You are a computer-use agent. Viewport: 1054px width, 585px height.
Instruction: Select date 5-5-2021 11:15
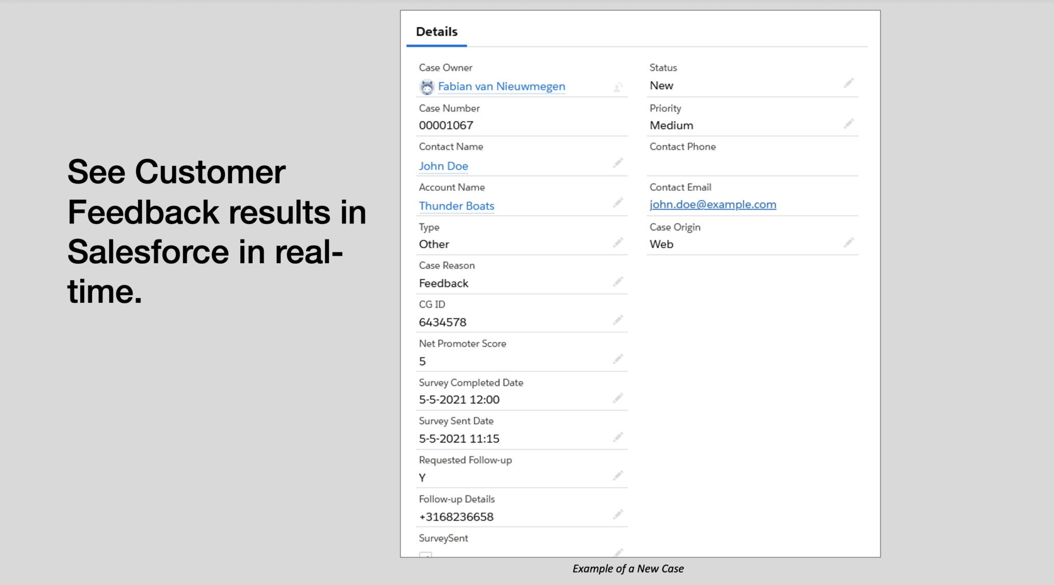tap(459, 439)
